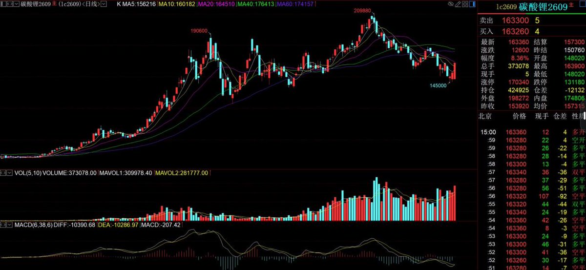Click the 190600 peak price marker

(200, 31)
